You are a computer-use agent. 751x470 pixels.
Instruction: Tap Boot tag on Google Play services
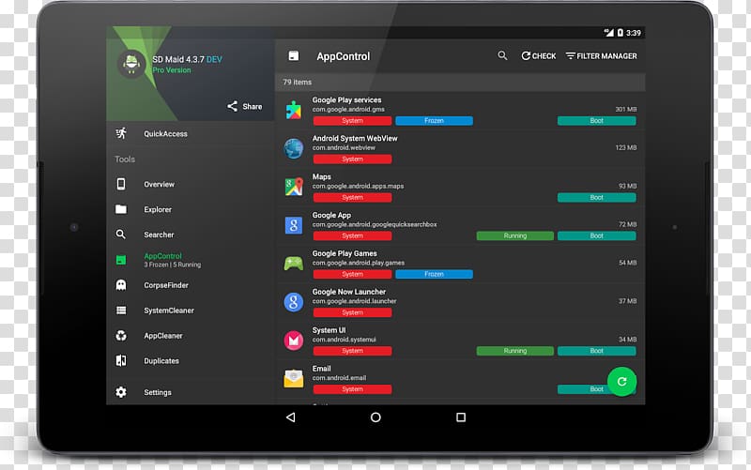click(x=597, y=121)
